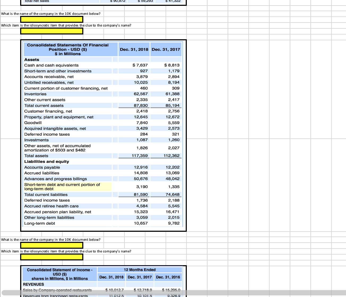
Task: Click 'Accounts payable' row label
Action: click(42, 167)
